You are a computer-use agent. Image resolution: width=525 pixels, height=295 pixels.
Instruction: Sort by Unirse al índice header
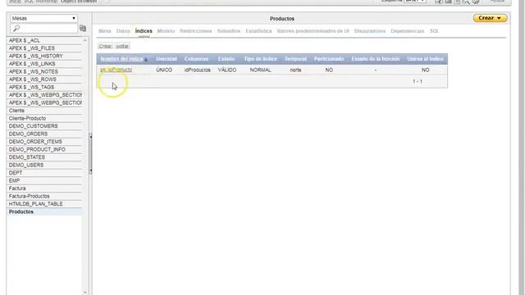(x=425, y=59)
